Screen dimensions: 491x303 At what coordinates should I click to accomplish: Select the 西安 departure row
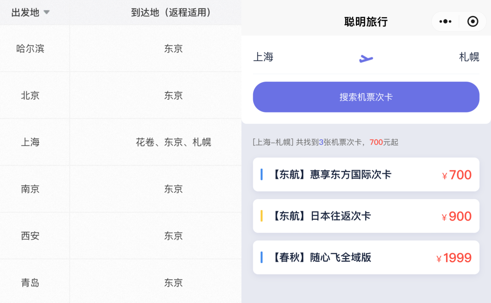30,236
